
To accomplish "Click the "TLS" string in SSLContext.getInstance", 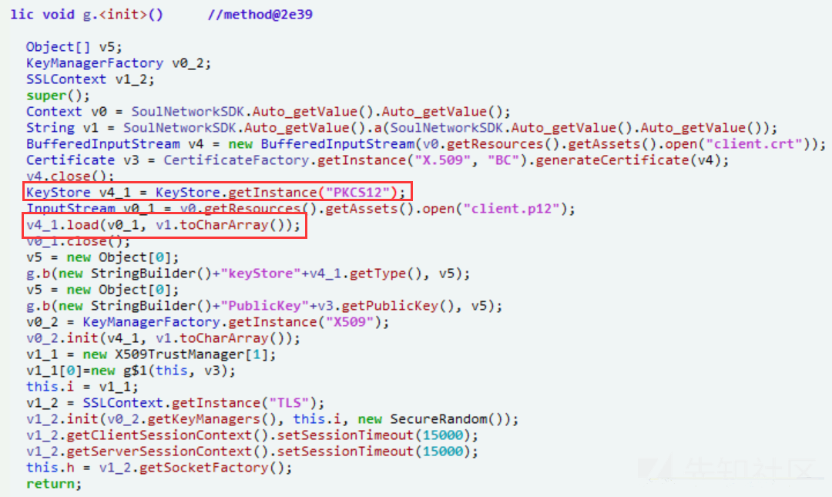I will click(289, 403).
